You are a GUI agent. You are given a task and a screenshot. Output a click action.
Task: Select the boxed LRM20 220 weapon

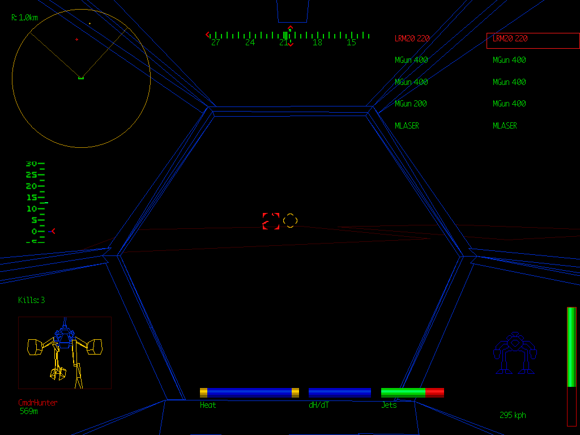[x=532, y=40]
